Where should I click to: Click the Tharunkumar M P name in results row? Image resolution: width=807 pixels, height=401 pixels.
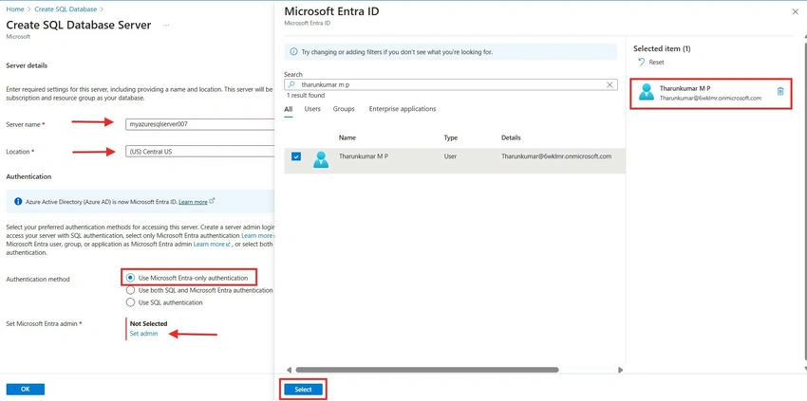364,156
